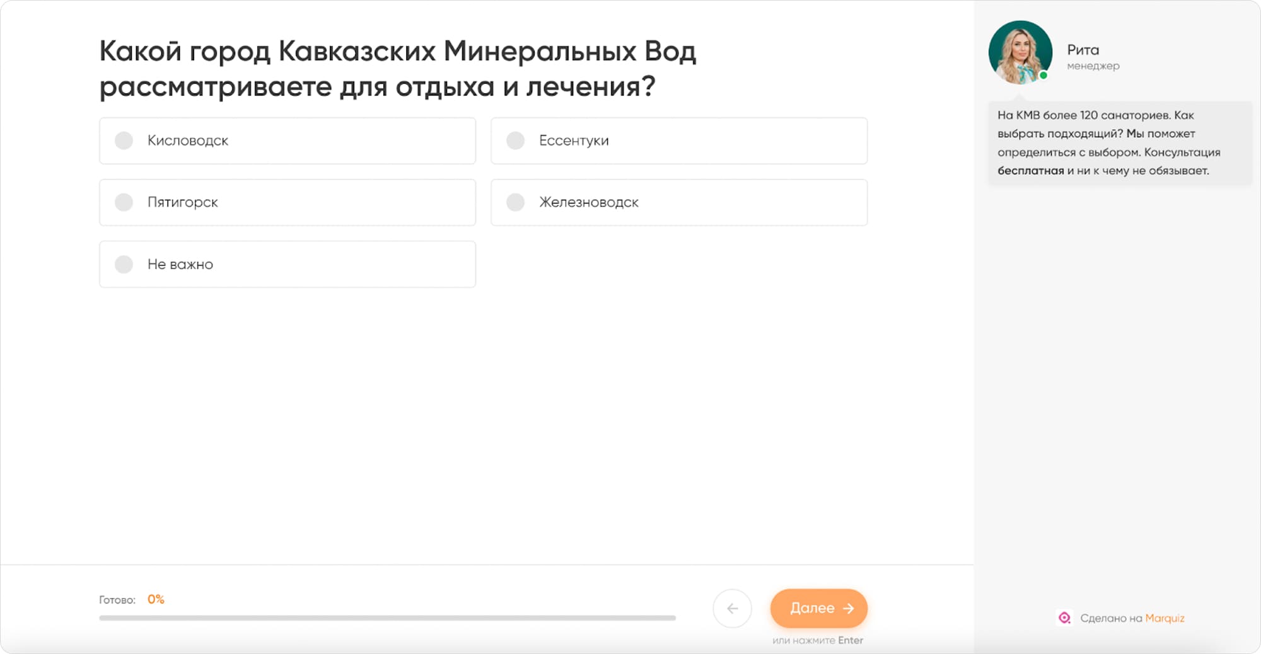
Task: Click the left arrow icon in the circle
Action: 733,608
